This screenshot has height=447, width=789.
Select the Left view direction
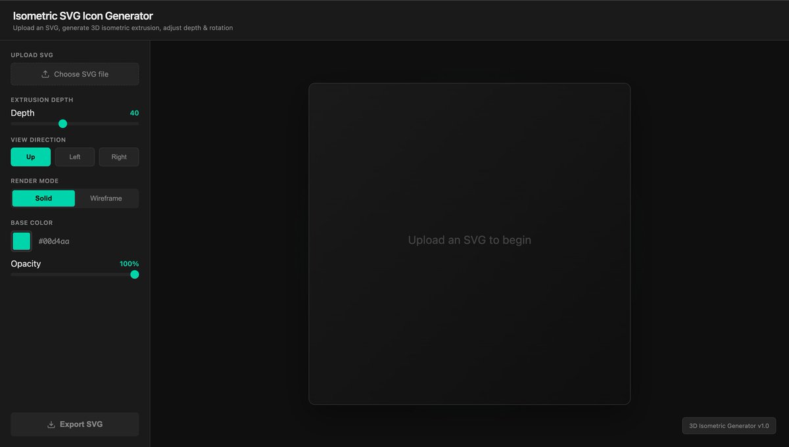[75, 157]
